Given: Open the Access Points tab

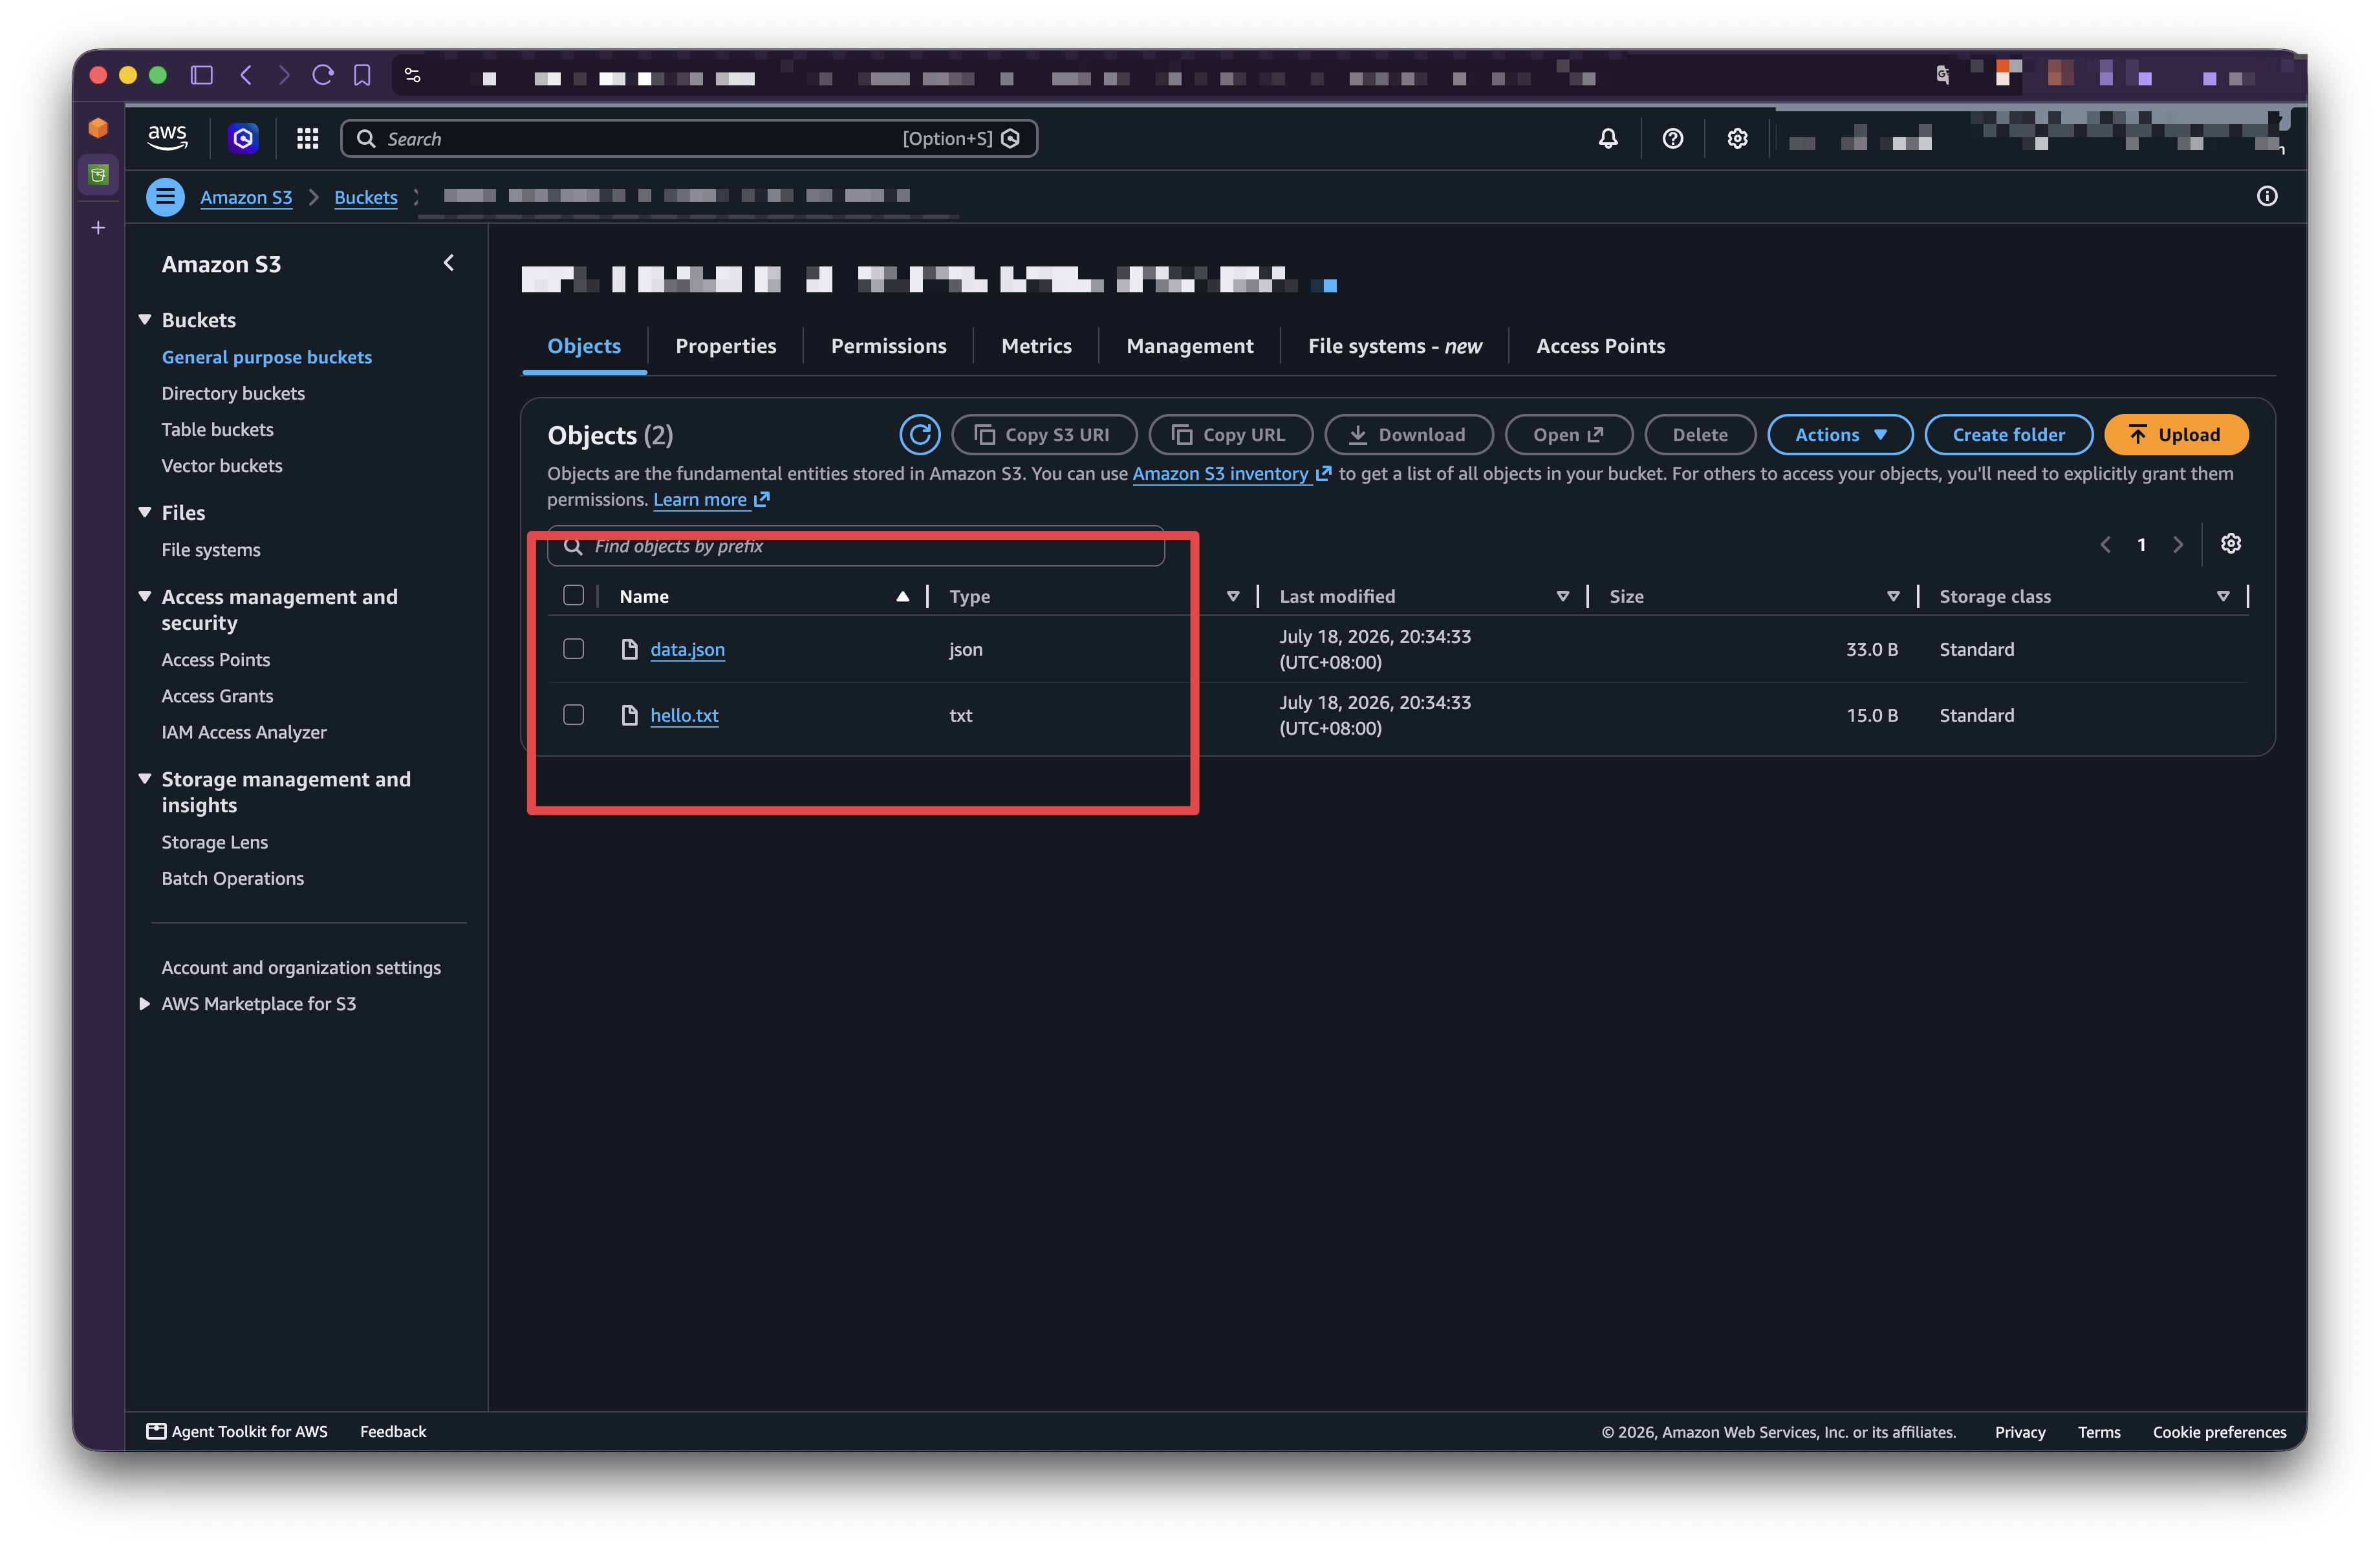Looking at the screenshot, I should pos(1601,346).
